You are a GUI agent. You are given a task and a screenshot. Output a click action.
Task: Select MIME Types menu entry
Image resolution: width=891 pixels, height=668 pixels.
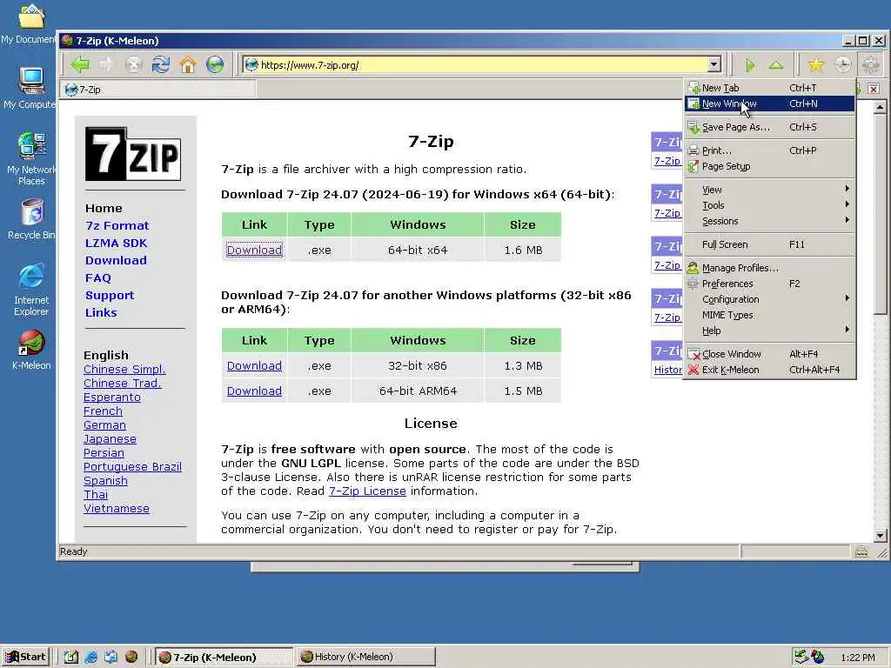(x=769, y=315)
